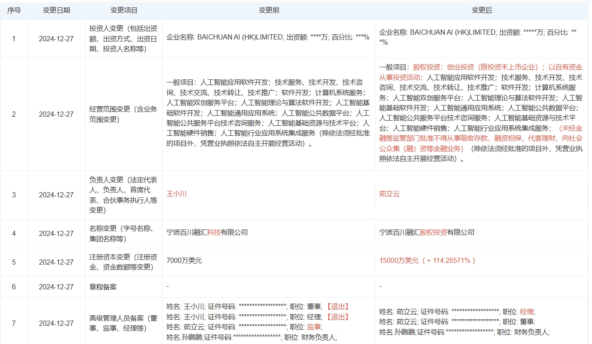Click 宁波百川融汇科技有限公司 former company name
592x344 pixels.
click(x=207, y=233)
